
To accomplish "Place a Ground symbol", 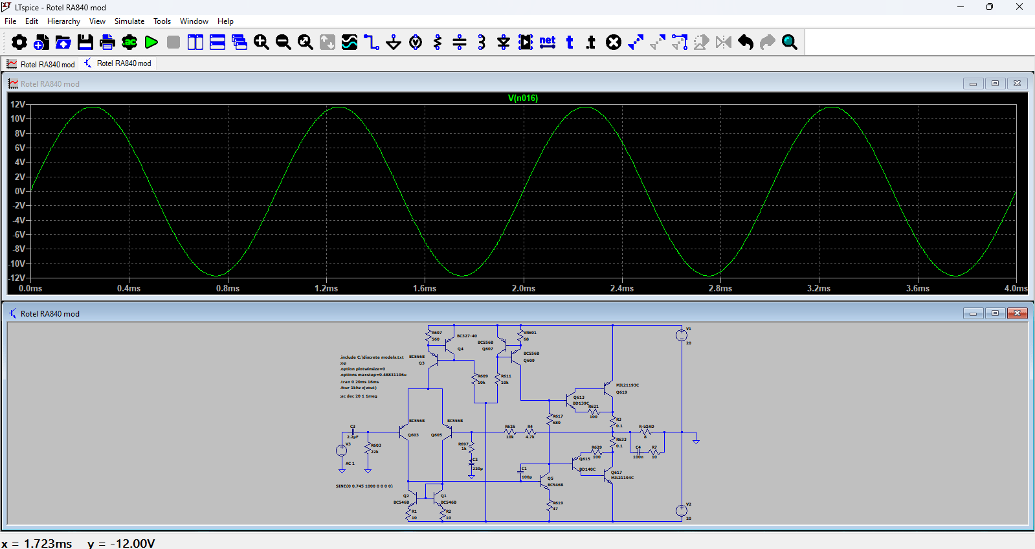I will click(394, 42).
